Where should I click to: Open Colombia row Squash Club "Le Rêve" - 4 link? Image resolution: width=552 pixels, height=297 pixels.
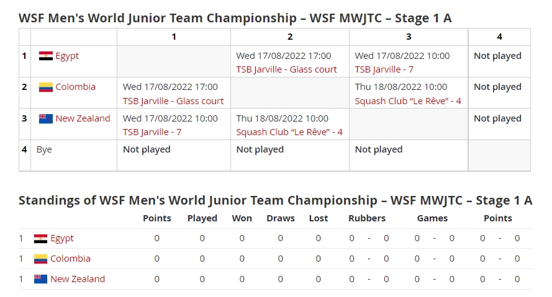[408, 100]
